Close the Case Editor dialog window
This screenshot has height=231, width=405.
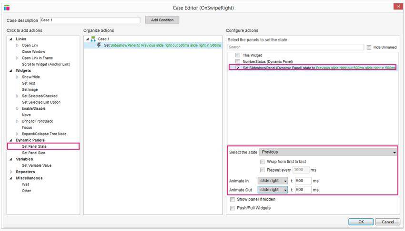click(x=398, y=7)
